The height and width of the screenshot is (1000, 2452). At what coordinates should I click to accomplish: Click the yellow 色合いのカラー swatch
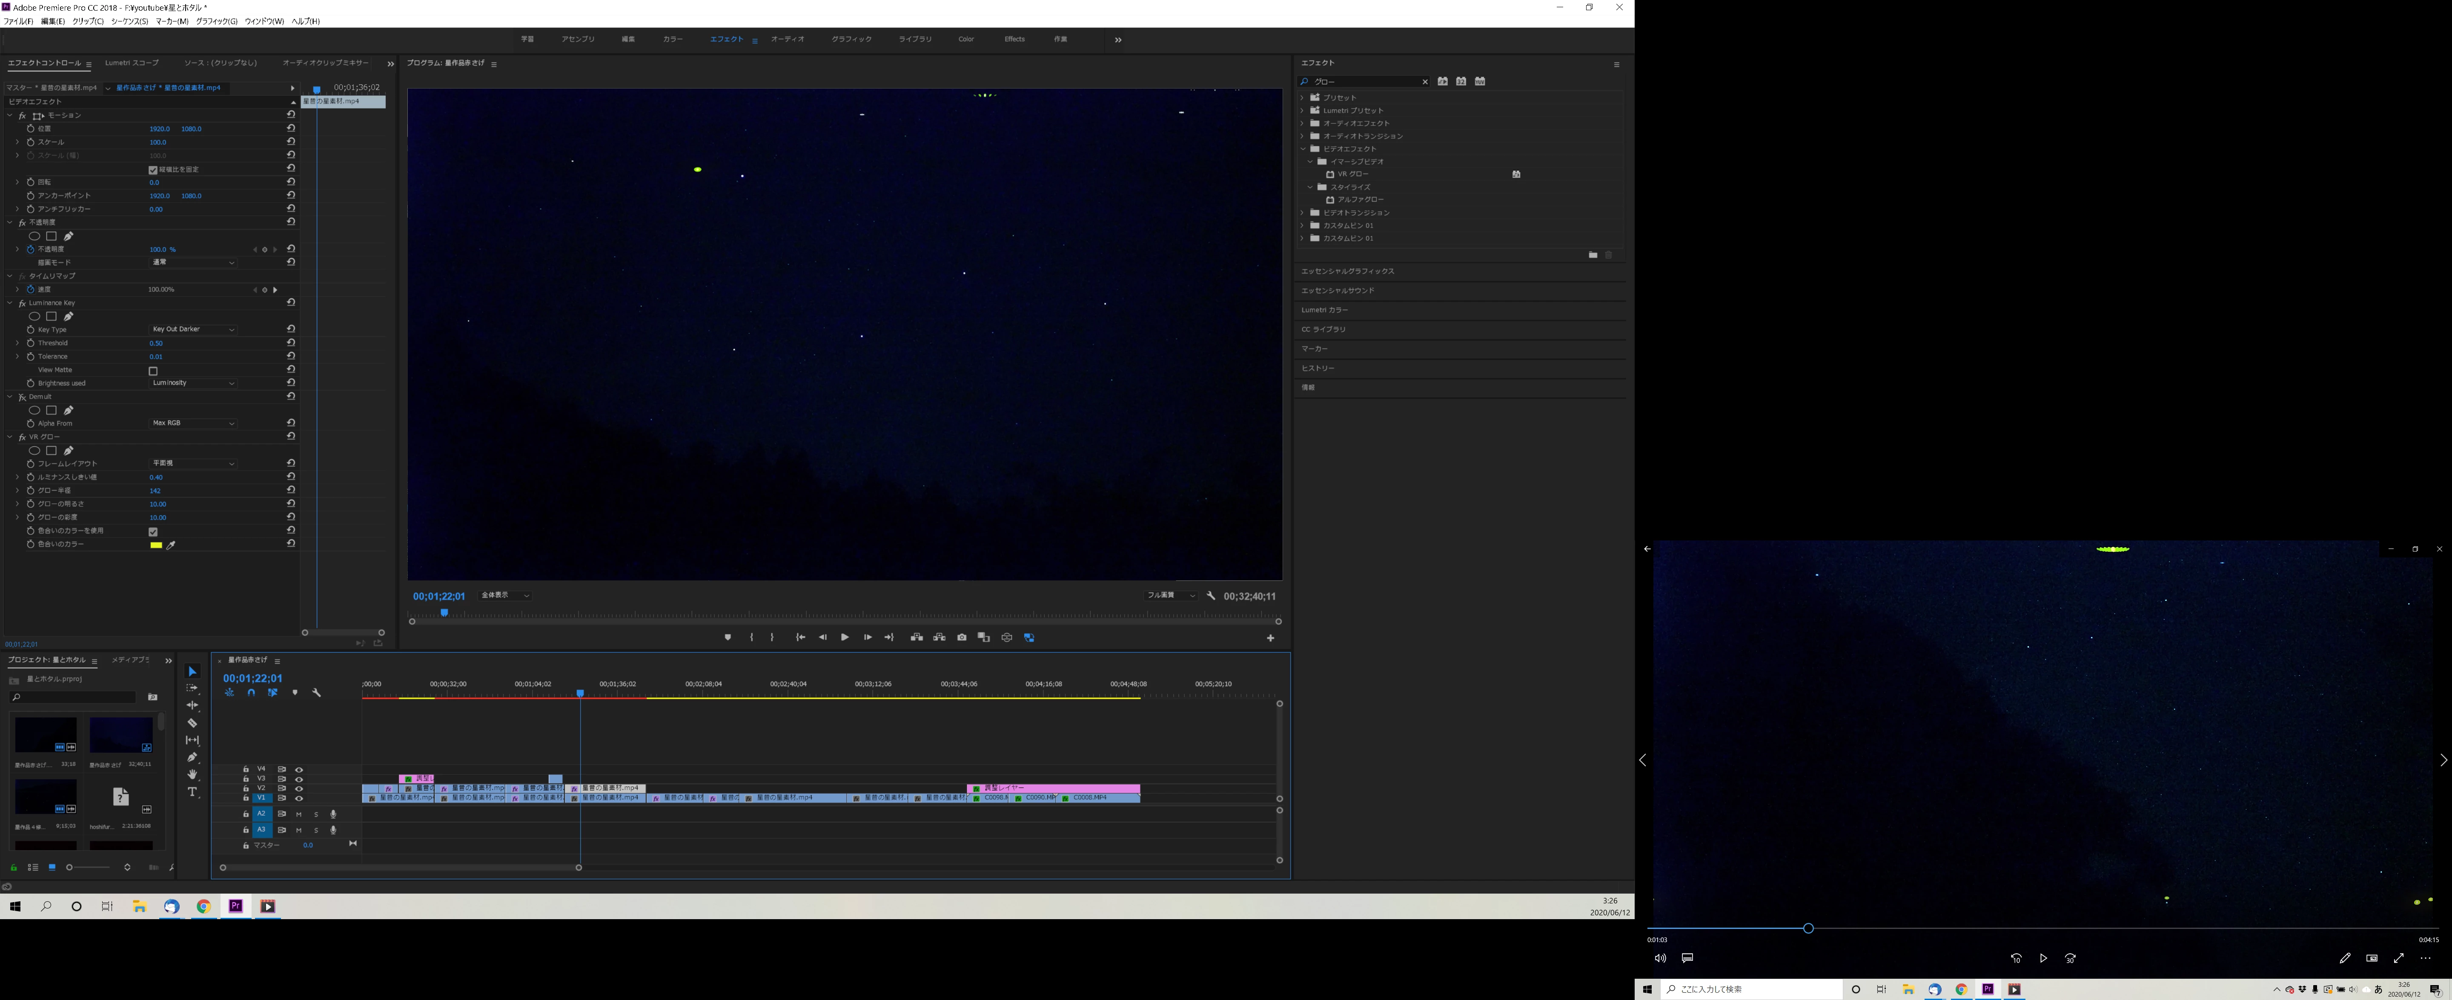pyautogui.click(x=156, y=545)
